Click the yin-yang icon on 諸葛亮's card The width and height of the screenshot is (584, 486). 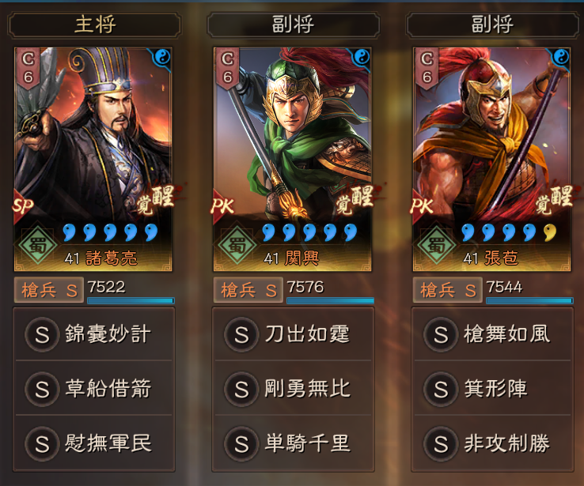point(162,57)
